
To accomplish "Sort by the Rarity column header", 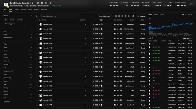I will [83, 20].
